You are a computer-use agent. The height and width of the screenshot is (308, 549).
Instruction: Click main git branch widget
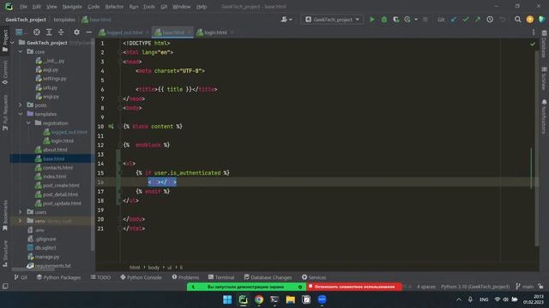(x=524, y=287)
